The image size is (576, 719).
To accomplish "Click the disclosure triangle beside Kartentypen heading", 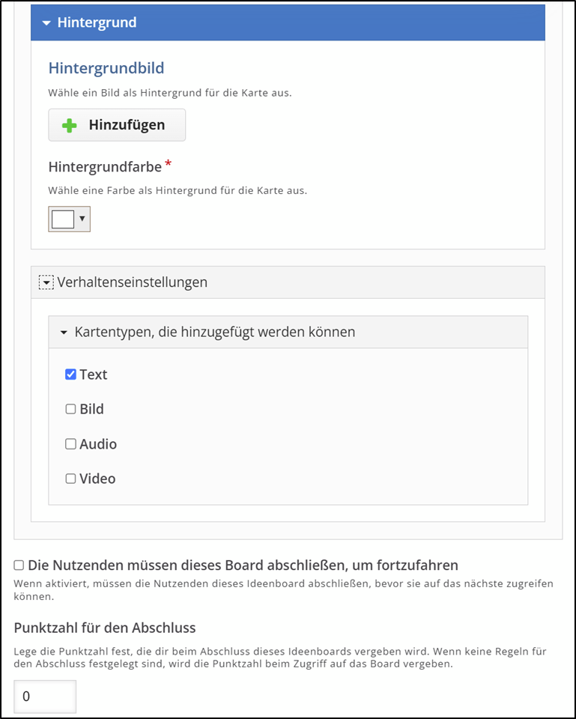I will click(64, 331).
